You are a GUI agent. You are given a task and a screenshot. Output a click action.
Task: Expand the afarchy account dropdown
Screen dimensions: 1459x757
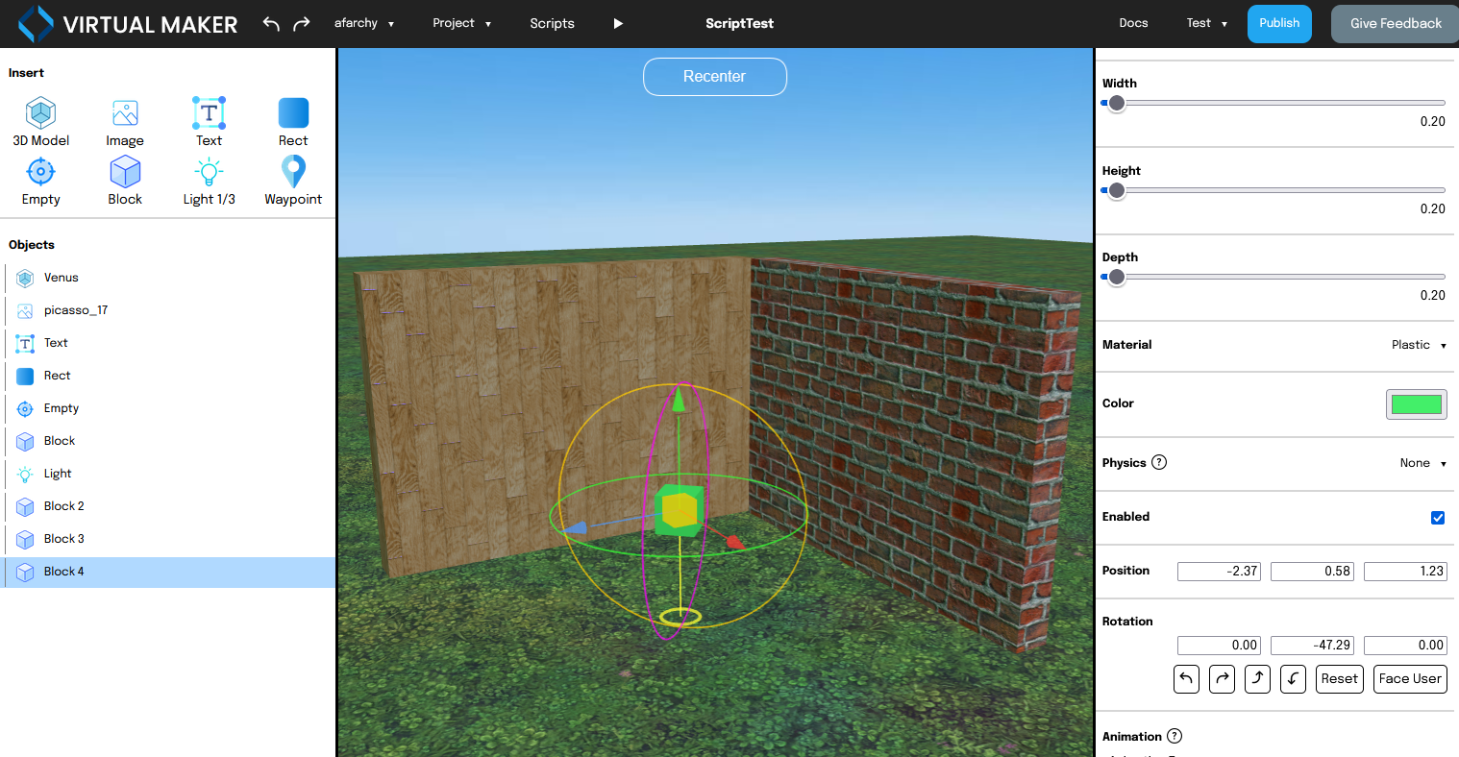(x=365, y=23)
